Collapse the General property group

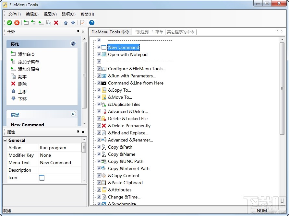pyautogui.click(x=5, y=140)
